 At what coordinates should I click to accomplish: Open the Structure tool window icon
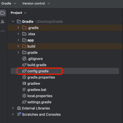(3, 22)
